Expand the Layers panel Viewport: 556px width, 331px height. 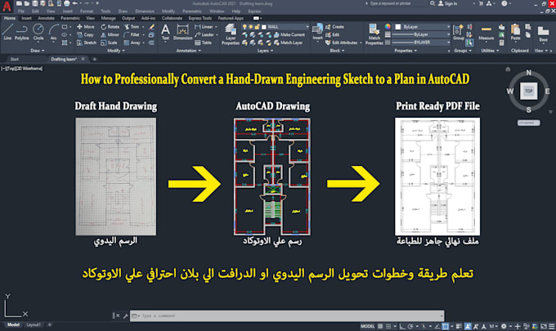(265, 51)
